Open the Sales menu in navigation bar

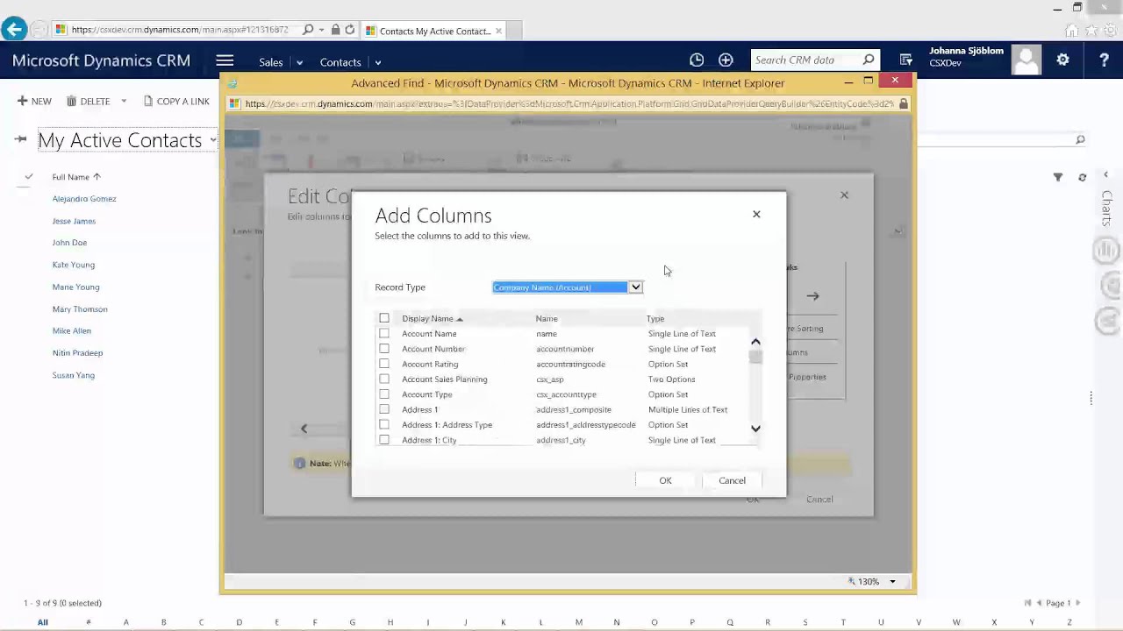270,62
